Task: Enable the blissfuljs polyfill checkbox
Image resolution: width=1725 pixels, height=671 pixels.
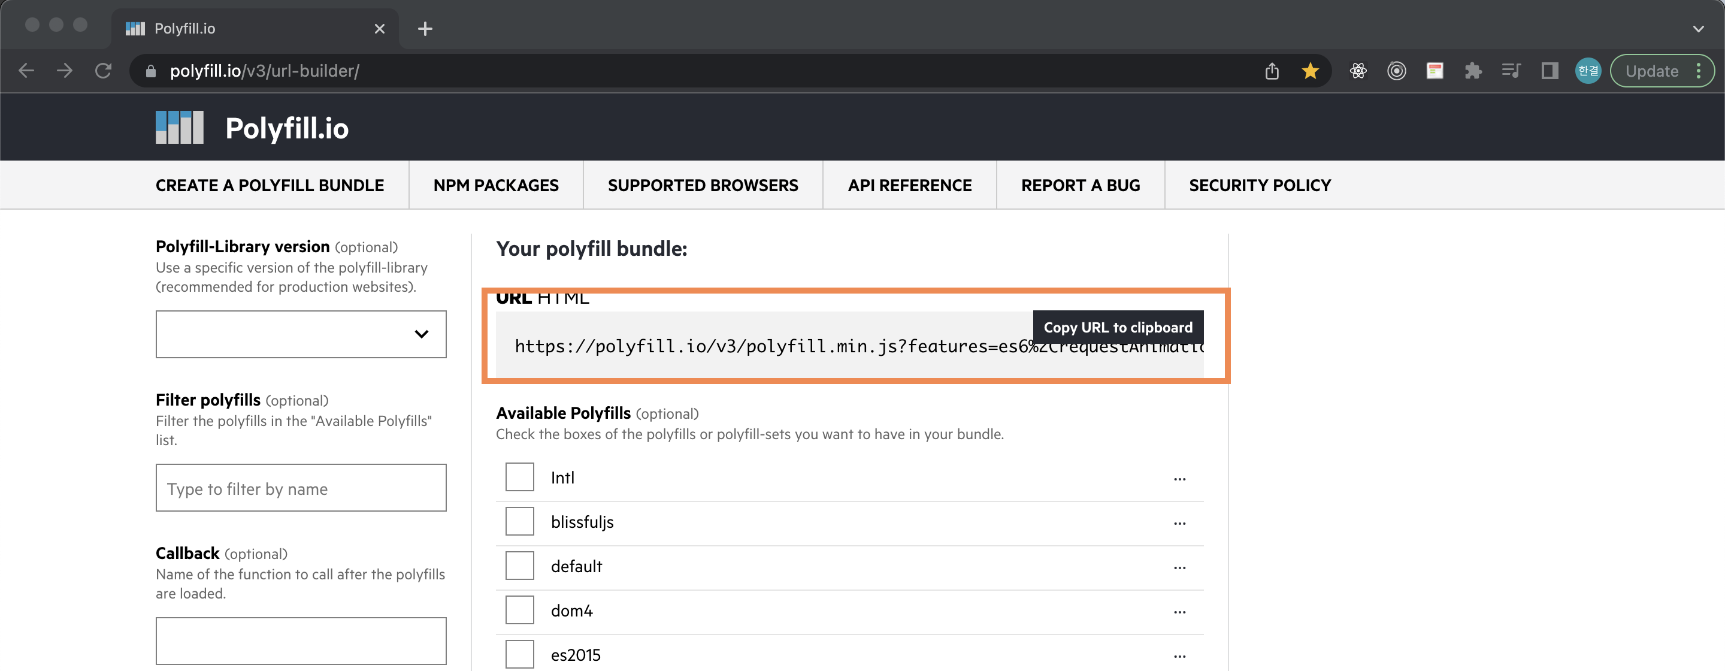Action: pos(519,522)
